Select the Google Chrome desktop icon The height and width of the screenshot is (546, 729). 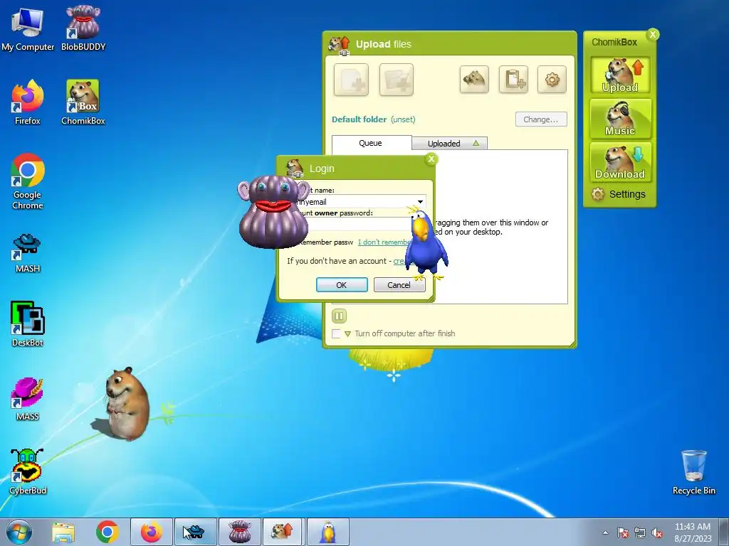click(x=28, y=181)
